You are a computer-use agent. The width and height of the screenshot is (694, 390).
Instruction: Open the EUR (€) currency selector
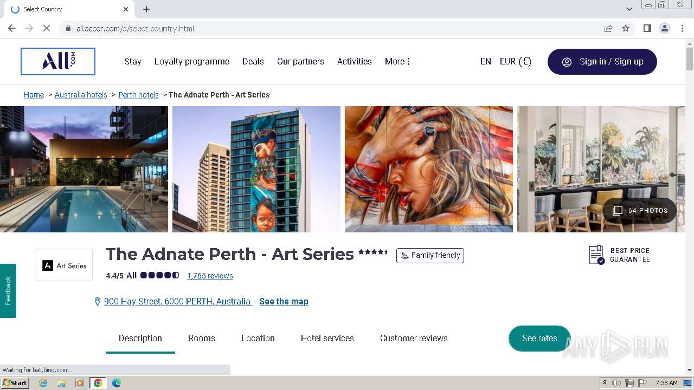515,61
